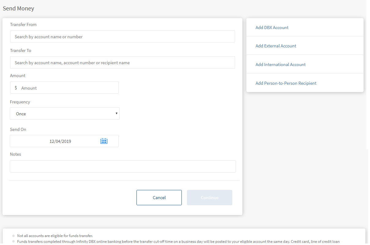Expand the Frequency dropdown set to Once
Image resolution: width=370 pixels, height=245 pixels.
(x=65, y=113)
